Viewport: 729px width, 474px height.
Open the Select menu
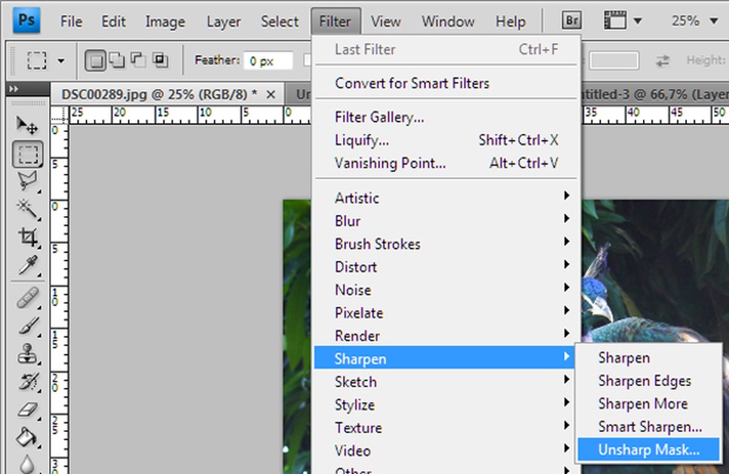tap(279, 21)
